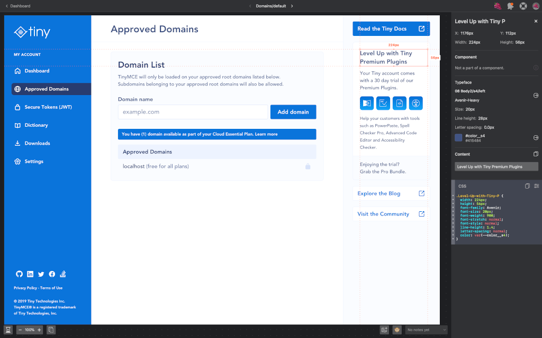
Task: Open Secure Tokens (JWT) sidebar item
Action: click(x=43, y=107)
